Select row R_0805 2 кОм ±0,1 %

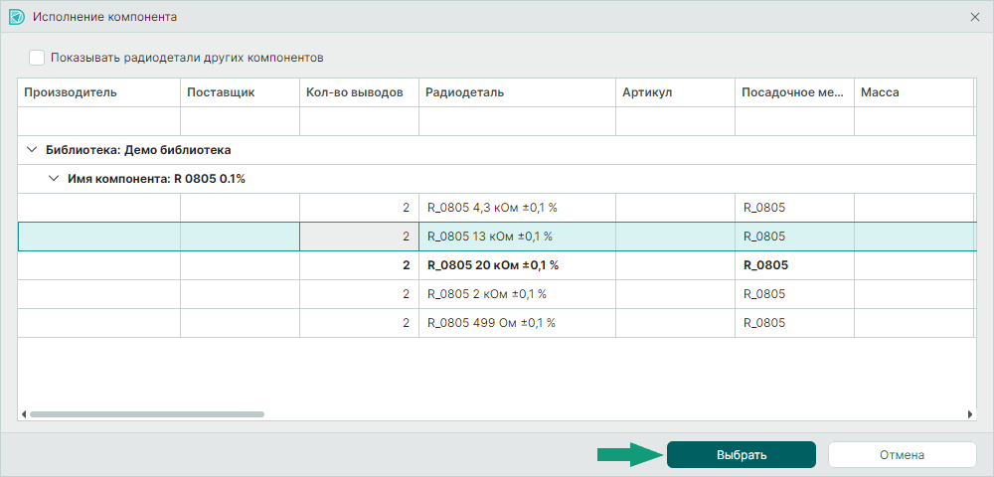click(496, 294)
